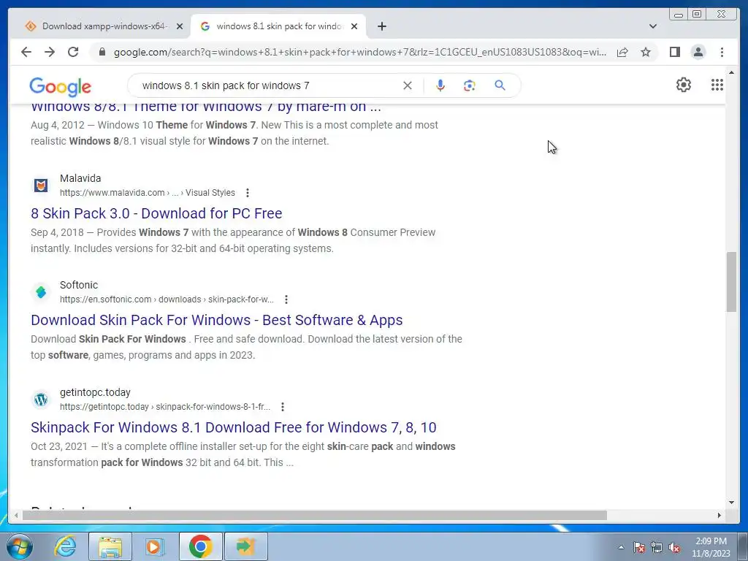Open the muted volume tray icon

click(674, 547)
